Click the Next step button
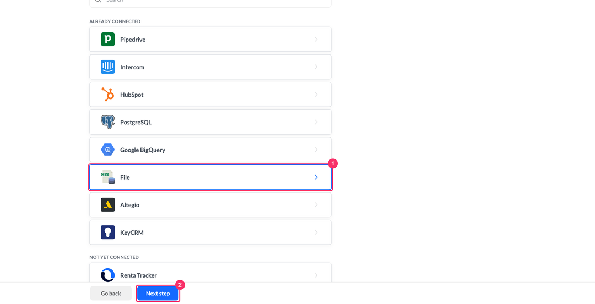 [158, 294]
